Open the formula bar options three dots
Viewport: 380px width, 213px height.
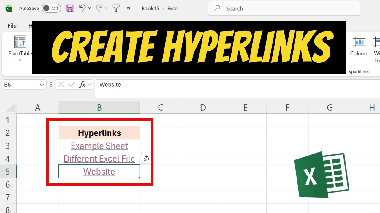pos(51,85)
